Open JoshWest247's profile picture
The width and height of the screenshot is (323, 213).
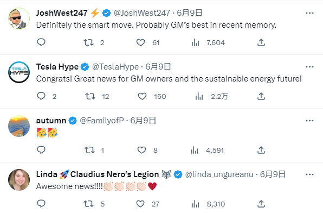[19, 18]
